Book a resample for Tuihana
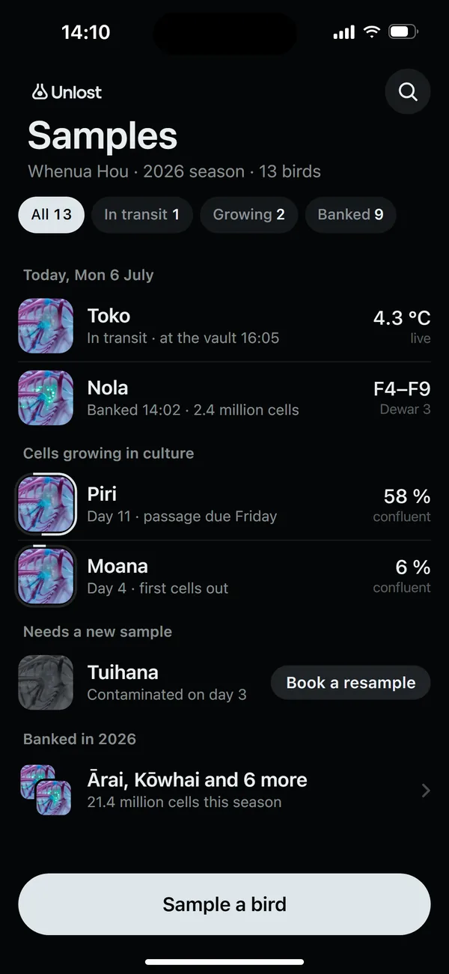The height and width of the screenshot is (974, 449). coord(350,683)
